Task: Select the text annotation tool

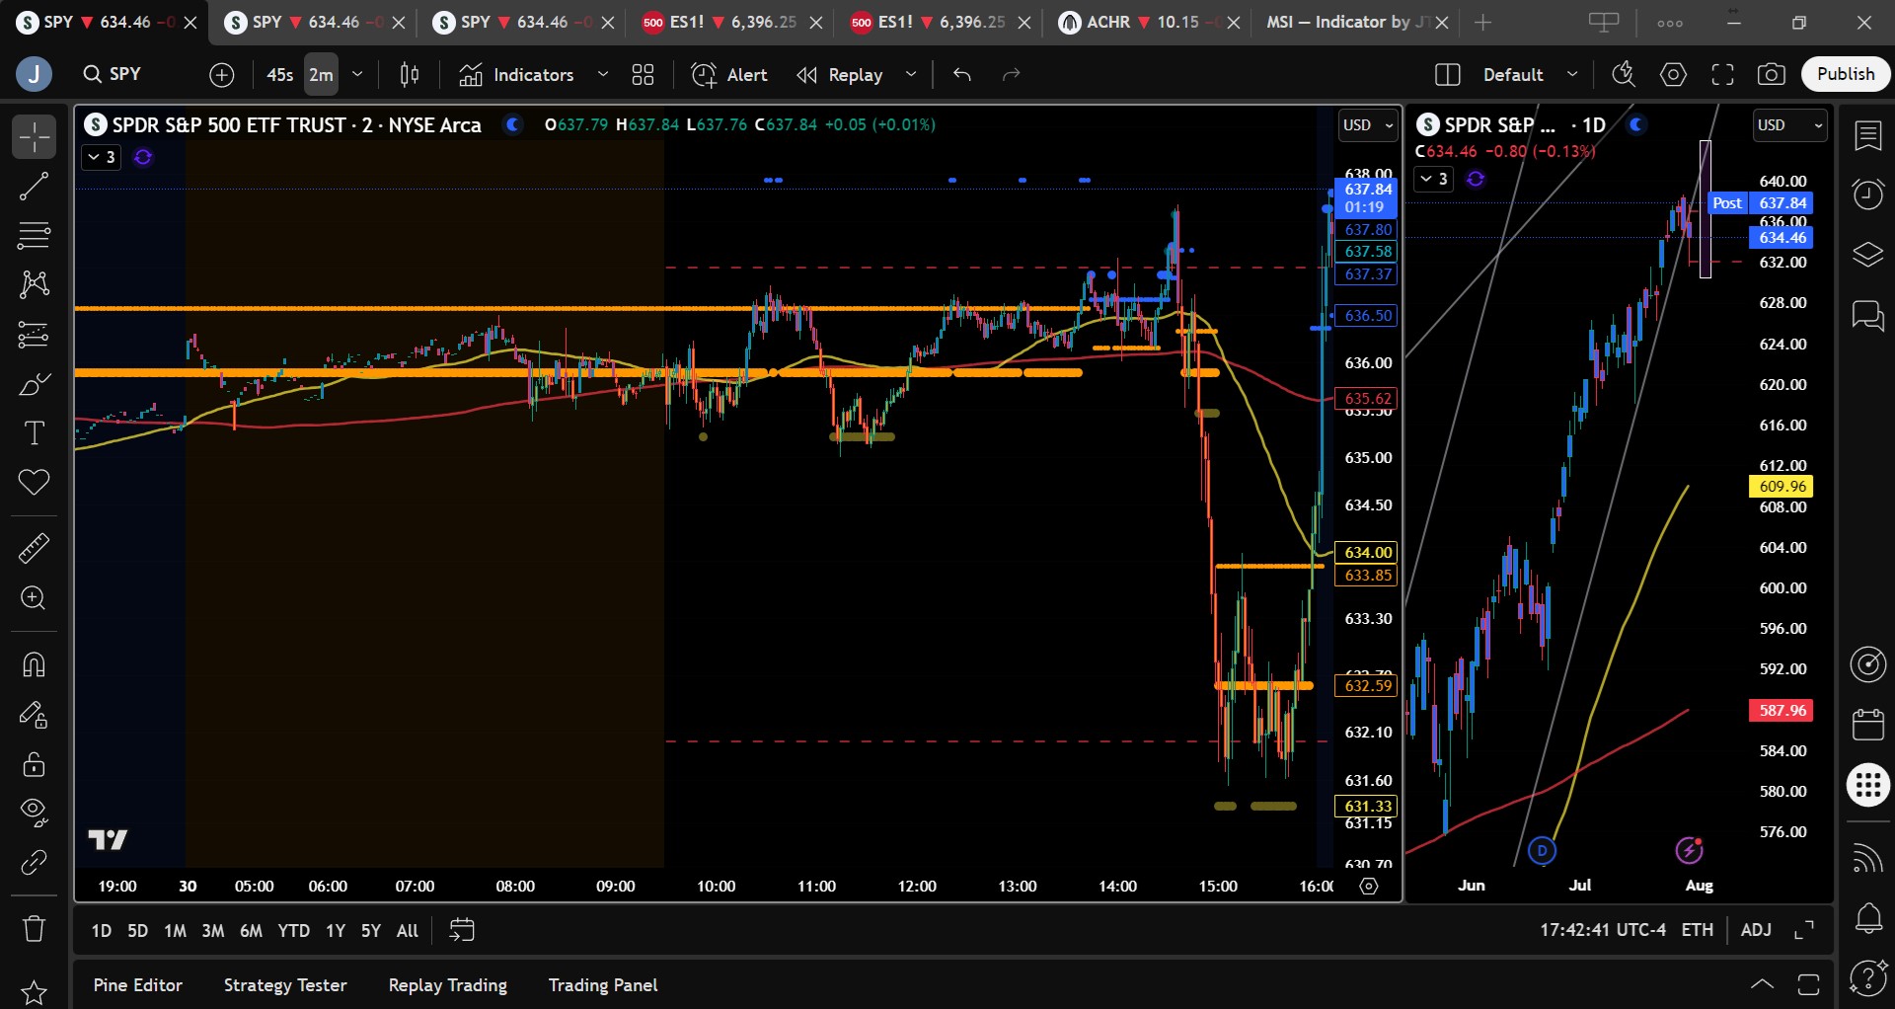Action: (x=34, y=432)
